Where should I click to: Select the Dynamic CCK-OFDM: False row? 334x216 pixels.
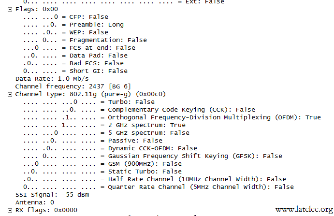click(110, 148)
